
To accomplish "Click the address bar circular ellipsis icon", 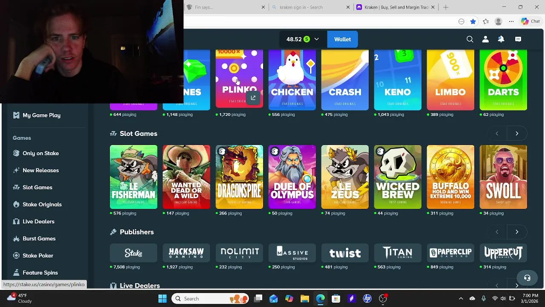I will coord(461,21).
